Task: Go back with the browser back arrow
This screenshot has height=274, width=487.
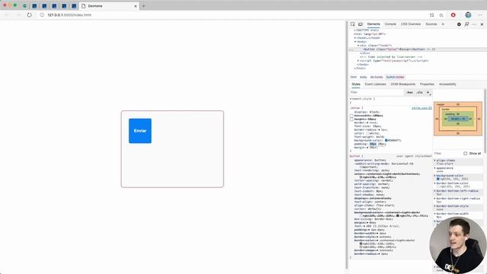Action: click(8, 15)
